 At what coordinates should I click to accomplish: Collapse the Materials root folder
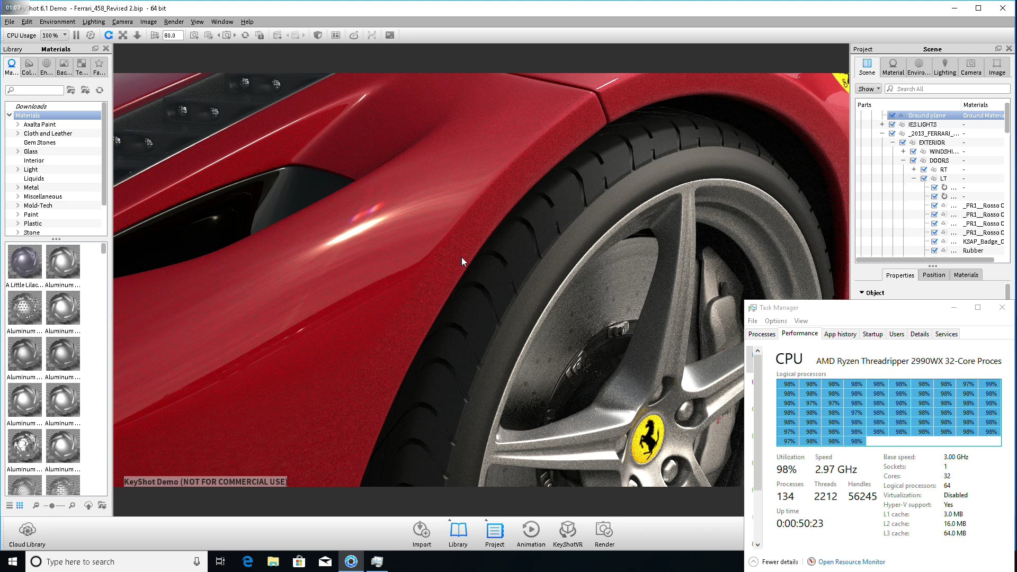pyautogui.click(x=9, y=115)
